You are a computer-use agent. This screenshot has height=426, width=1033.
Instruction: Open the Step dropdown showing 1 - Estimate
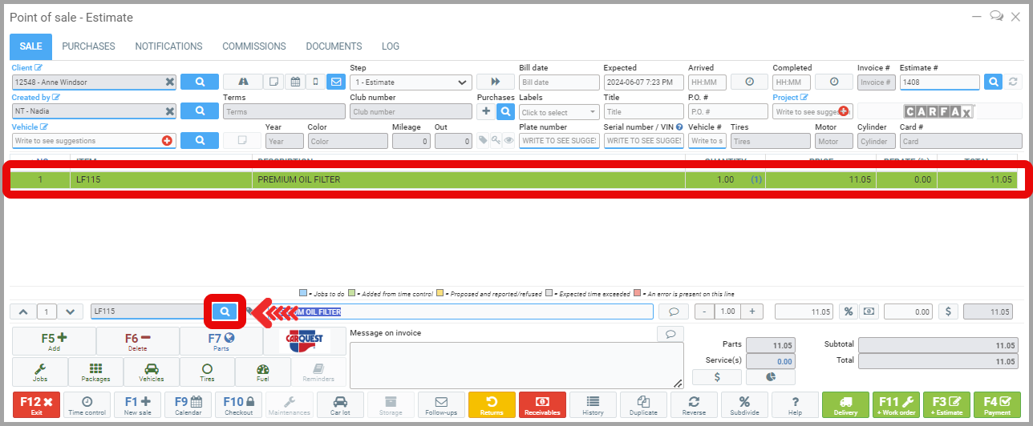[x=411, y=82]
